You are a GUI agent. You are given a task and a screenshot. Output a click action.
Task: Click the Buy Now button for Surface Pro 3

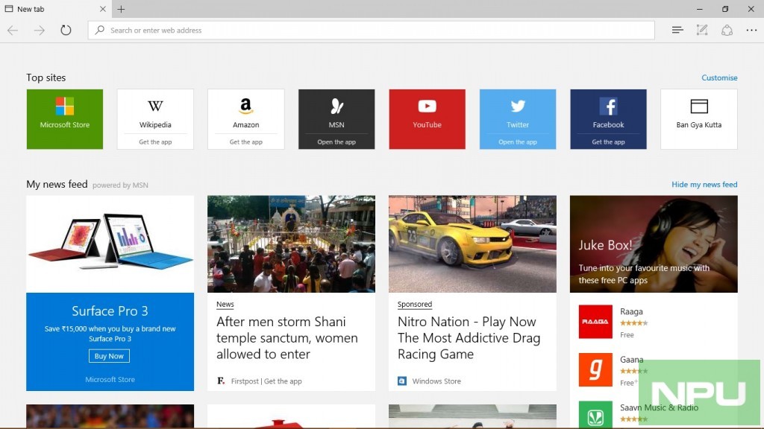(x=109, y=356)
